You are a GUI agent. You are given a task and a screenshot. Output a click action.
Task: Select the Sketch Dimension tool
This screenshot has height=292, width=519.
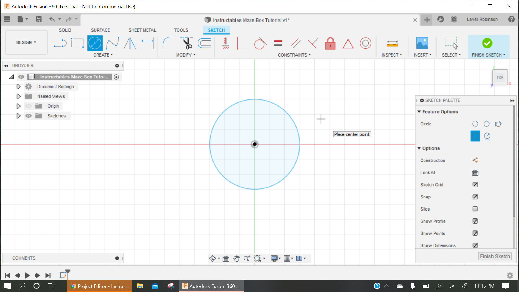[147, 43]
